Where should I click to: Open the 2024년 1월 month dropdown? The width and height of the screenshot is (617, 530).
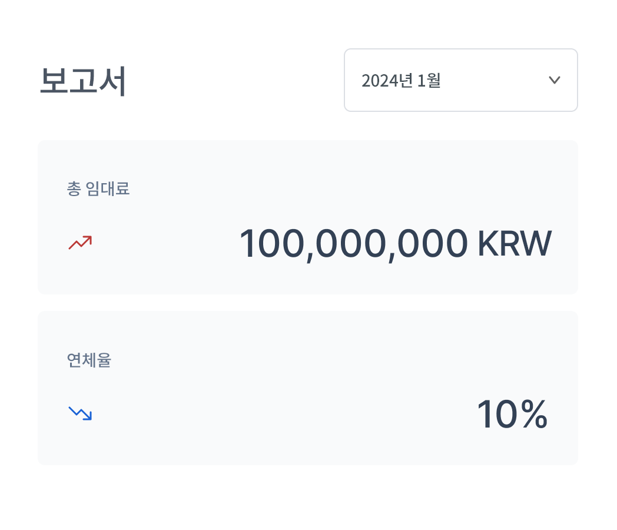pyautogui.click(x=460, y=80)
